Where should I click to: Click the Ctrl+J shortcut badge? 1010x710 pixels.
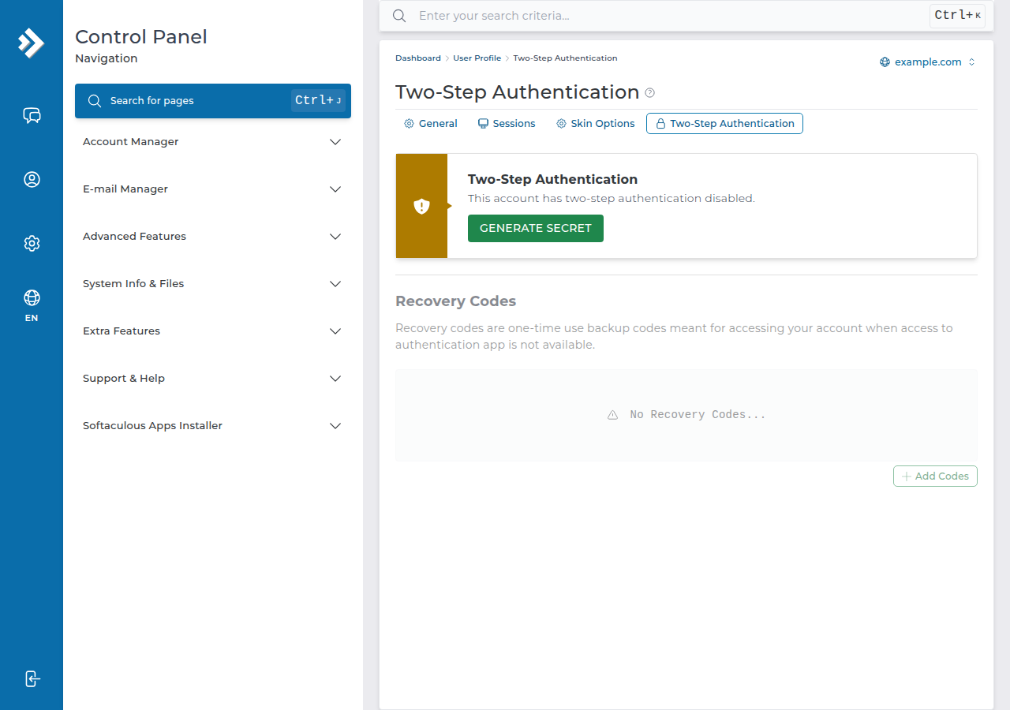pos(319,101)
